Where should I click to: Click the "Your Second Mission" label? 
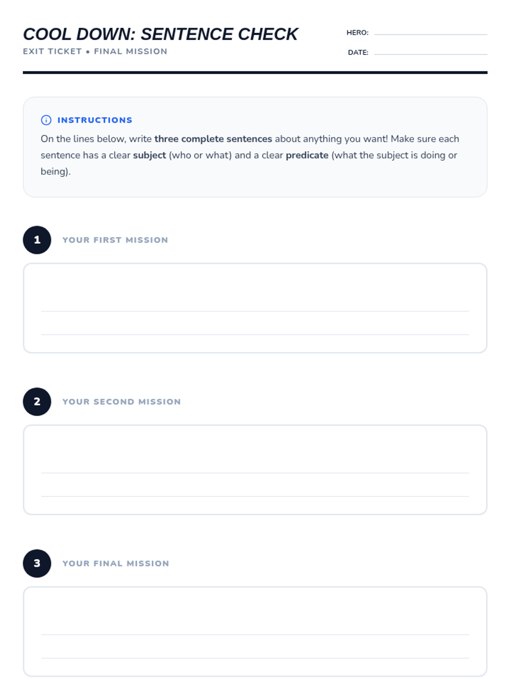coord(122,402)
